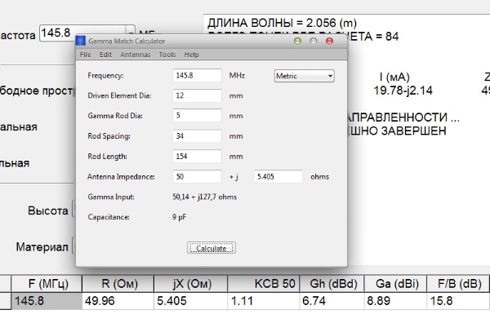Image resolution: width=490 pixels, height=319 pixels.
Task: Click the Ga (dBi) column header
Action: 395,284
